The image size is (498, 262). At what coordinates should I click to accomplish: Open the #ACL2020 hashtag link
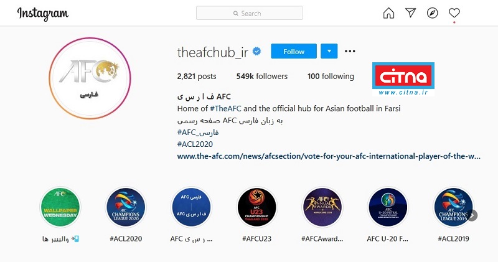pyautogui.click(x=195, y=144)
